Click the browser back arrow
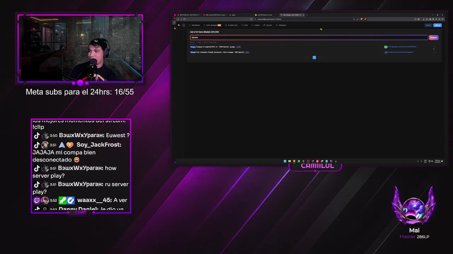The width and height of the screenshot is (453, 254). (178, 19)
